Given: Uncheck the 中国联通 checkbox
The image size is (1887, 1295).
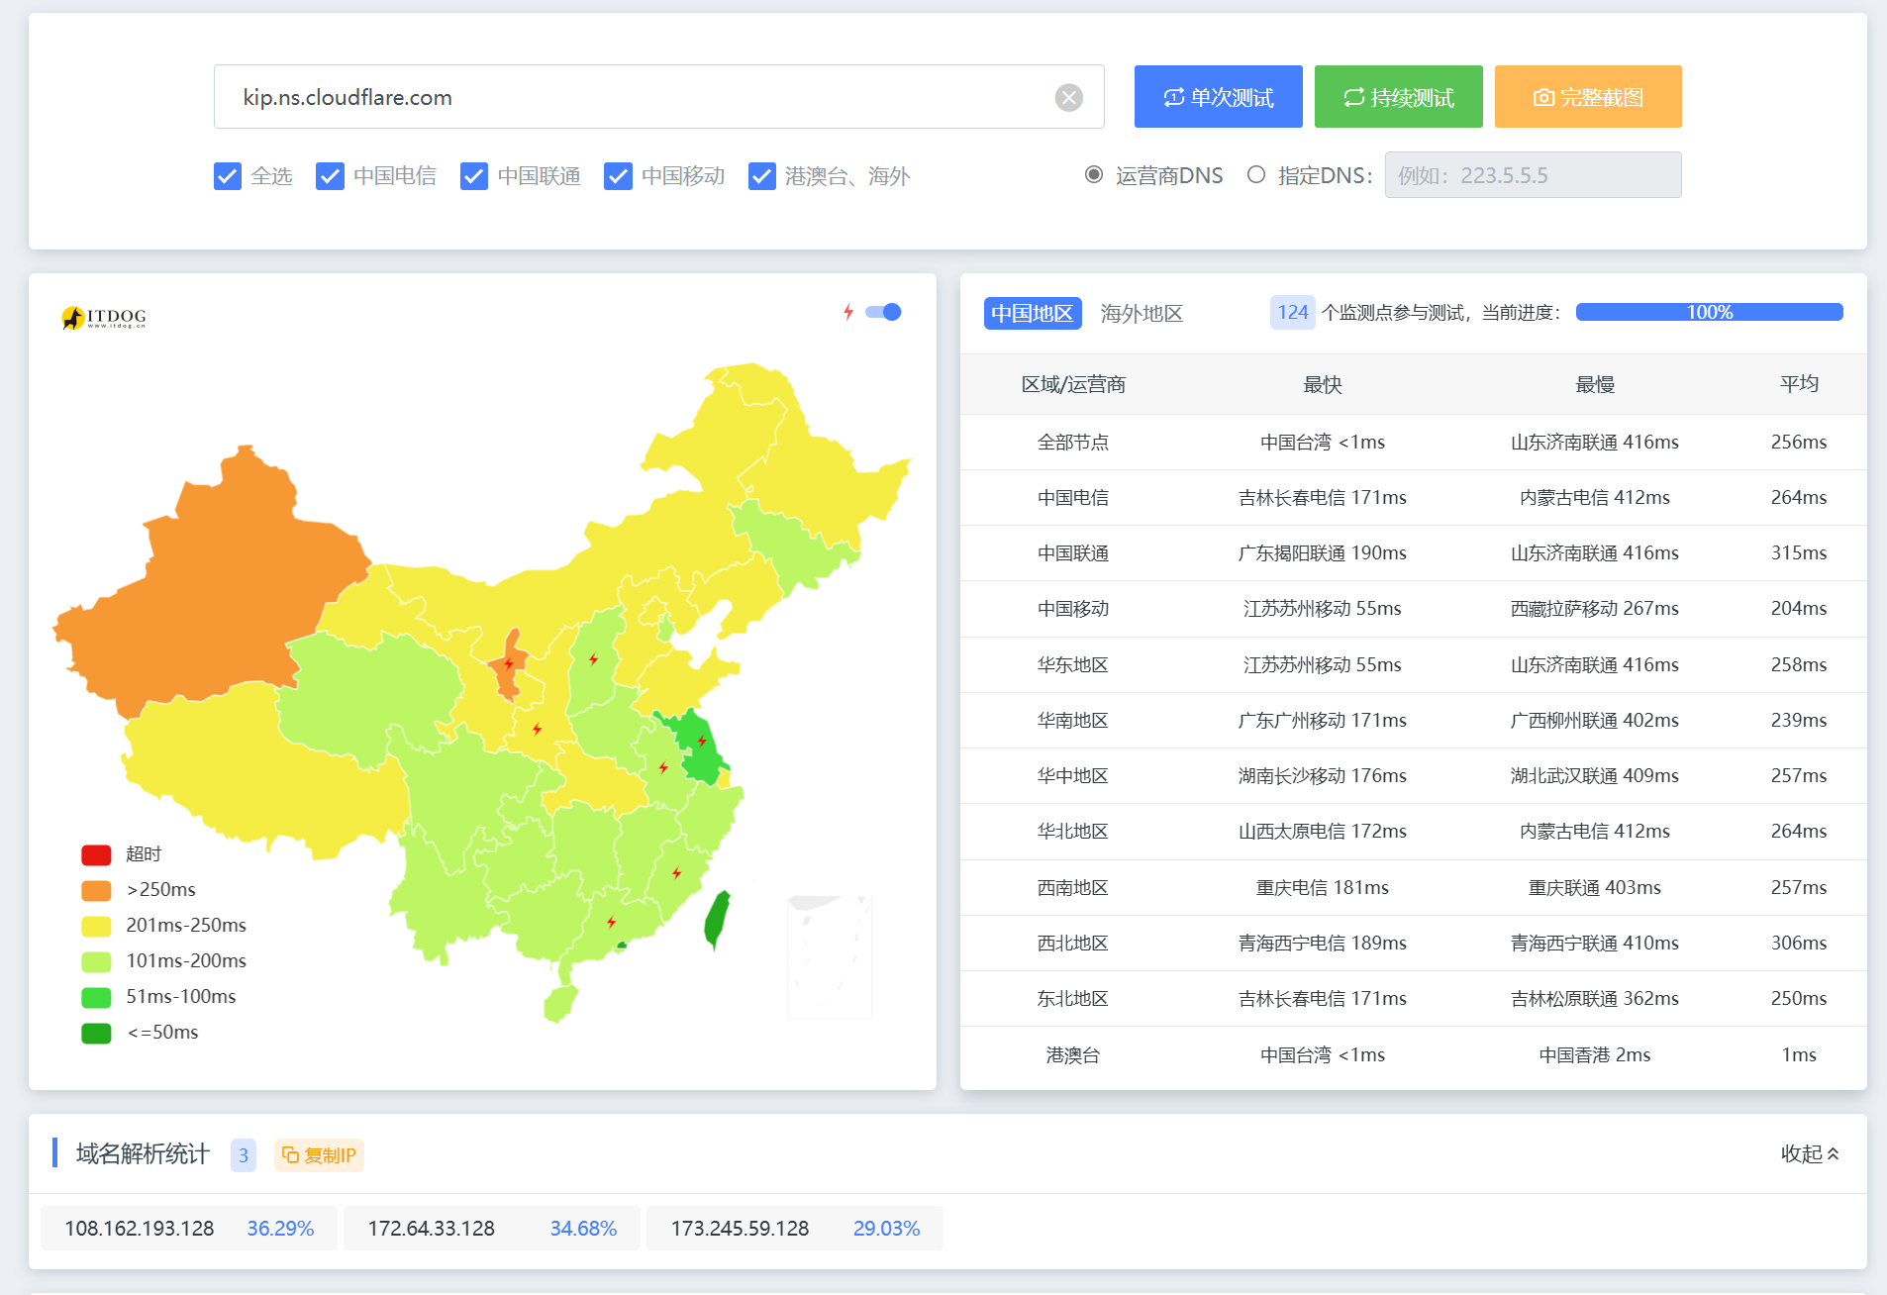Looking at the screenshot, I should (474, 176).
